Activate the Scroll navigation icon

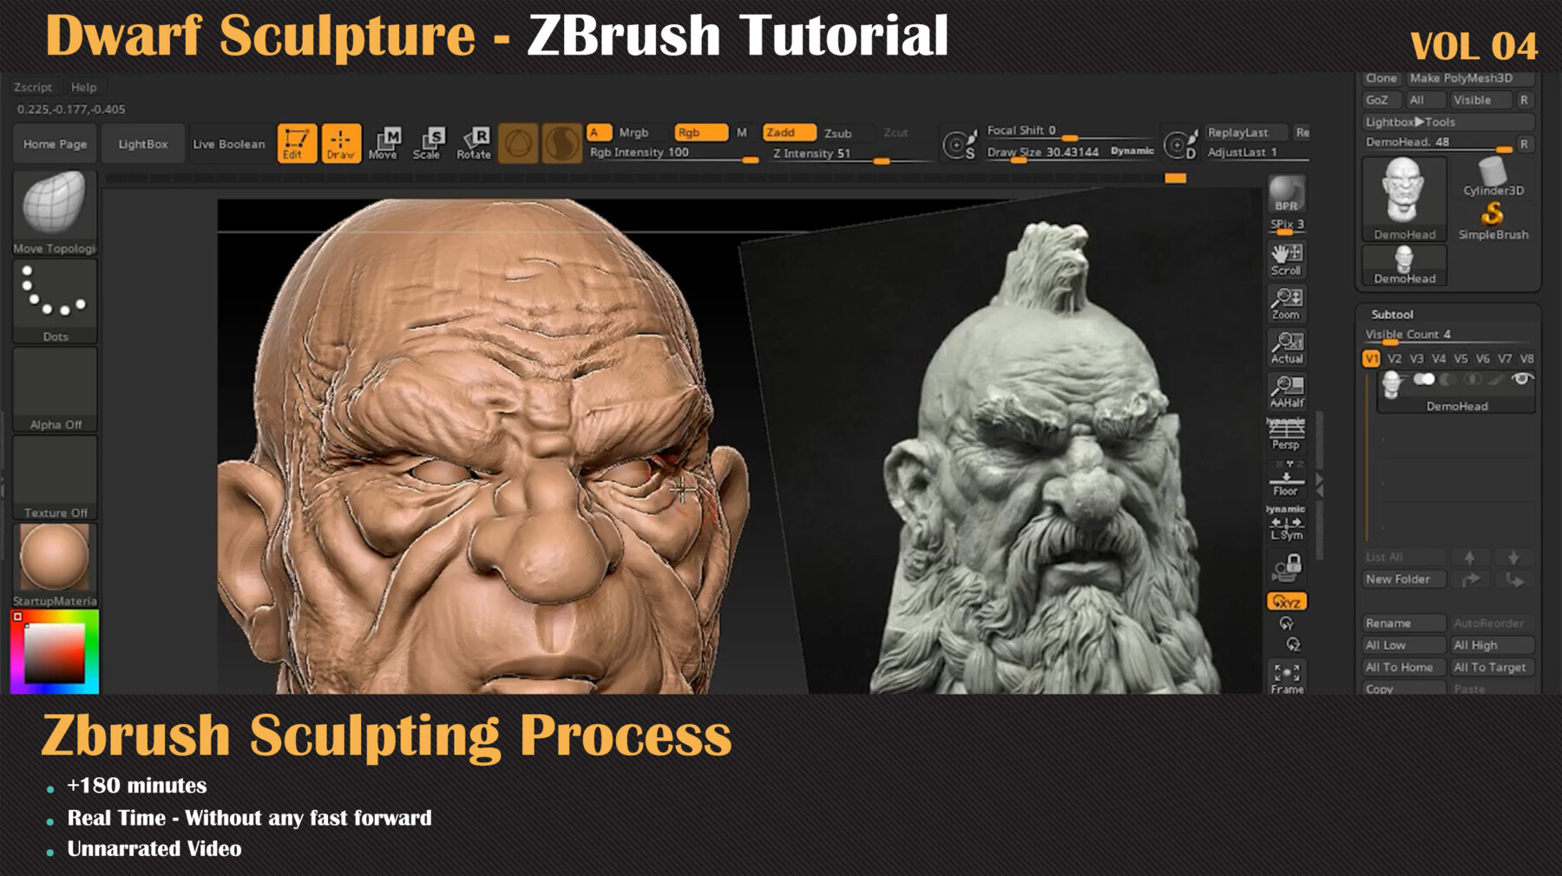point(1284,256)
